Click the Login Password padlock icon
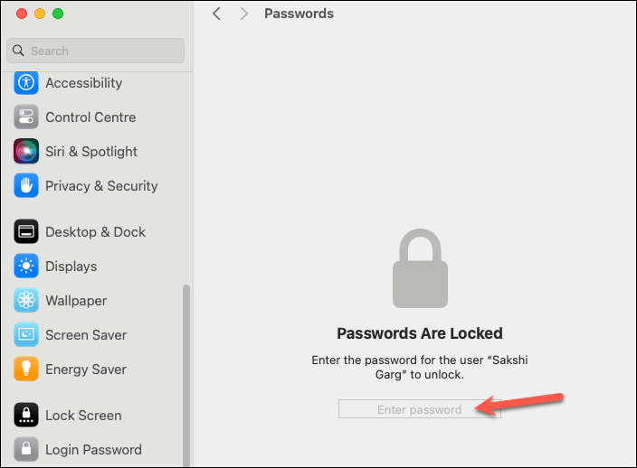Image resolution: width=637 pixels, height=468 pixels. coord(26,449)
